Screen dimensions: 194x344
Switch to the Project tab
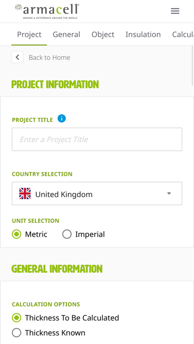(29, 35)
